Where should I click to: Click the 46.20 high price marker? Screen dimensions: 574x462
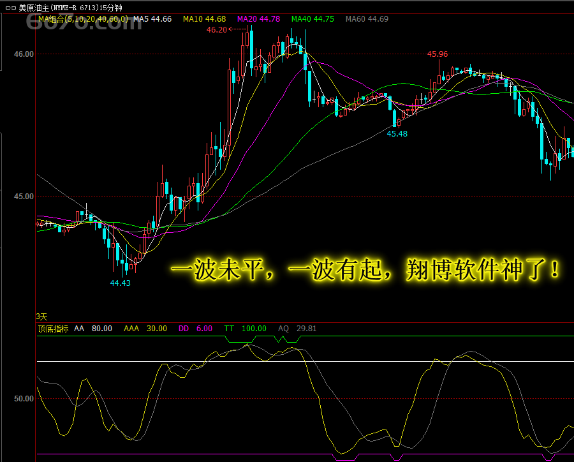[217, 30]
